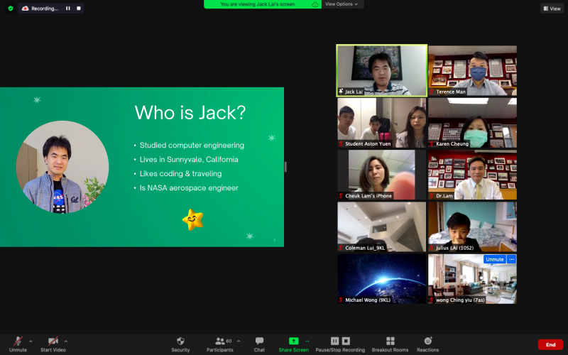Select Terence Man's video tile
Image resolution: width=568 pixels, height=355 pixels.
[x=472, y=70]
